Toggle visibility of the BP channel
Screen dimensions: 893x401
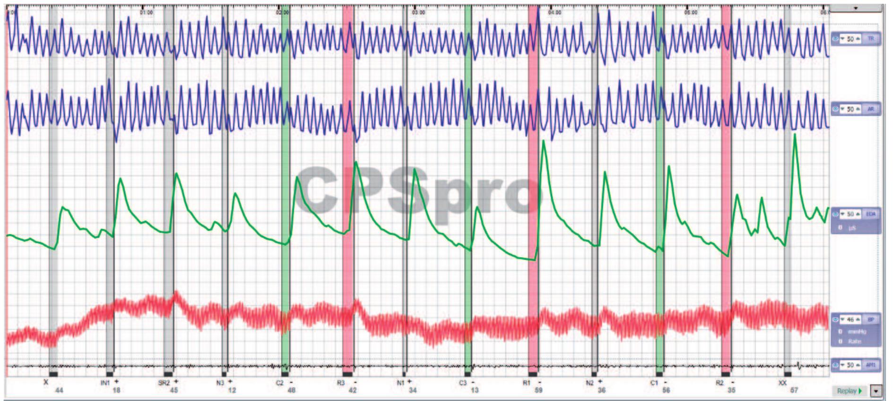tap(836, 320)
